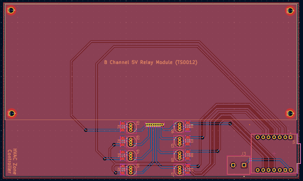Click the square pad of connector J3
Viewport: 303px width, 181px height.
click(244, 165)
